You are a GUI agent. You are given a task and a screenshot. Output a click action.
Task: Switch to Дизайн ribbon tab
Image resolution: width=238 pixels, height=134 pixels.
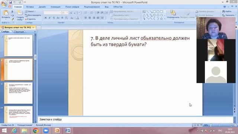pos(42,7)
